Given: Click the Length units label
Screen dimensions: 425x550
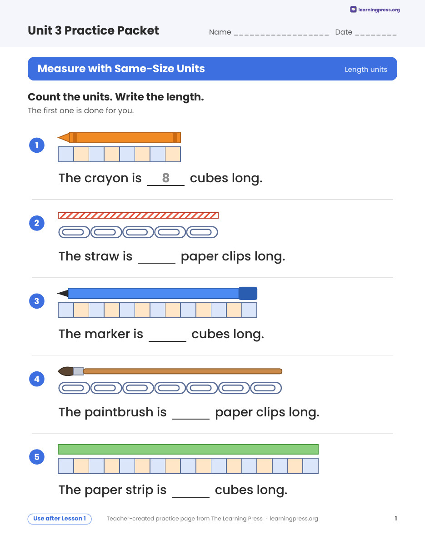Looking at the screenshot, I should pos(366,70).
